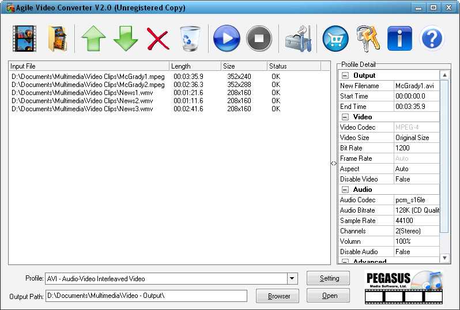Edit New Filename value McGrady1.avi
Screen dimensions: 460x310
tap(417, 86)
